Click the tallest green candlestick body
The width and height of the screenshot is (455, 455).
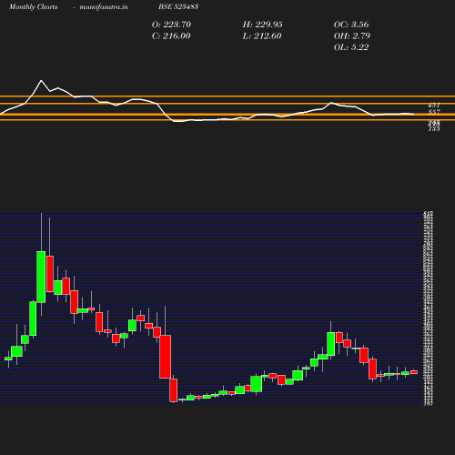coord(41,277)
